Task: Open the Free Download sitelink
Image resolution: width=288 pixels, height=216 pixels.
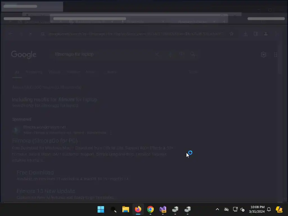Action: (x=35, y=172)
